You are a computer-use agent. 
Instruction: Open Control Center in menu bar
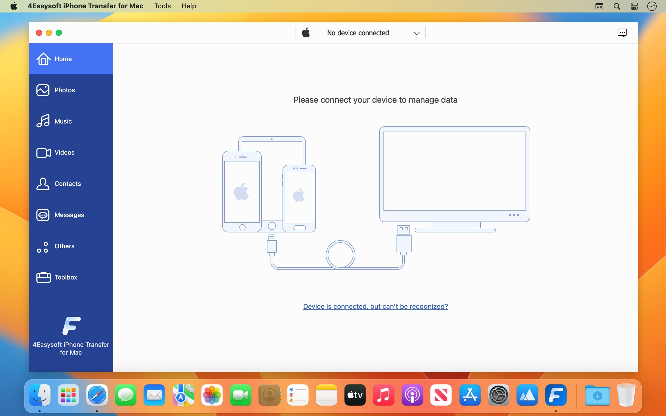(x=634, y=6)
